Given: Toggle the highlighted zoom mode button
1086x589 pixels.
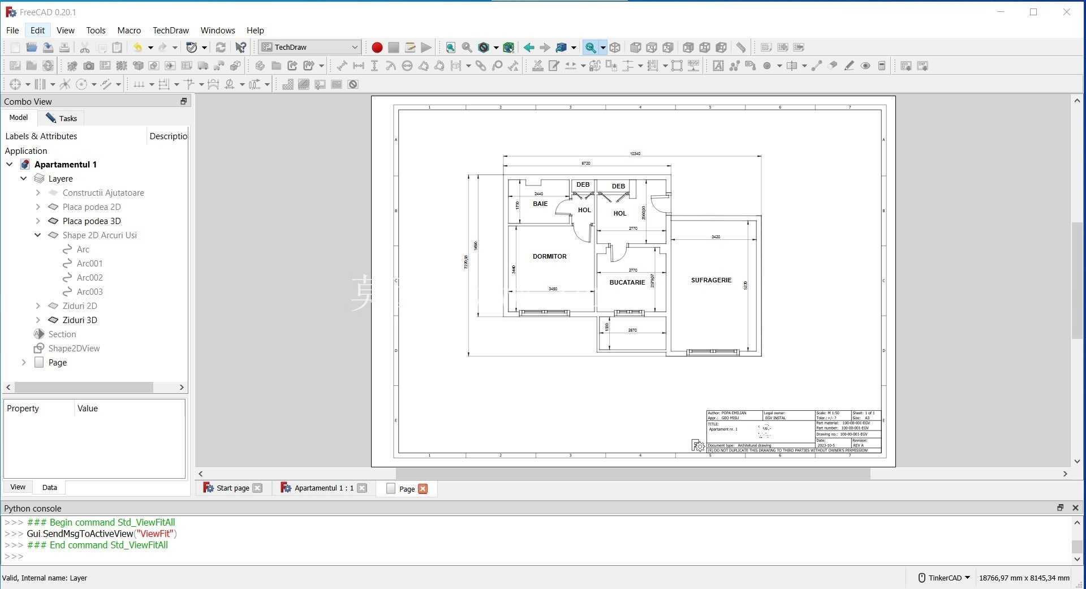Looking at the screenshot, I should pyautogui.click(x=590, y=48).
